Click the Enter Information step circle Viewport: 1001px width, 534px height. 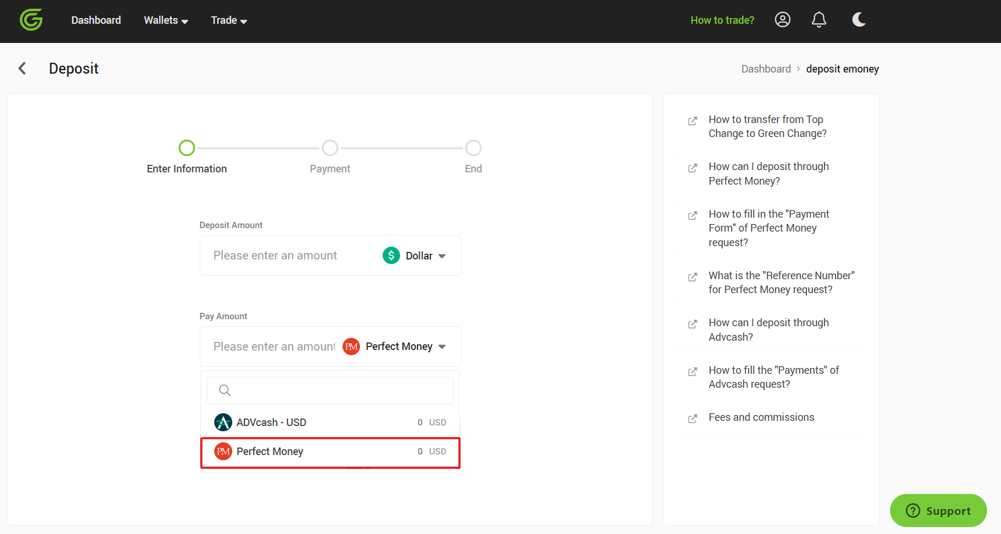click(x=187, y=148)
